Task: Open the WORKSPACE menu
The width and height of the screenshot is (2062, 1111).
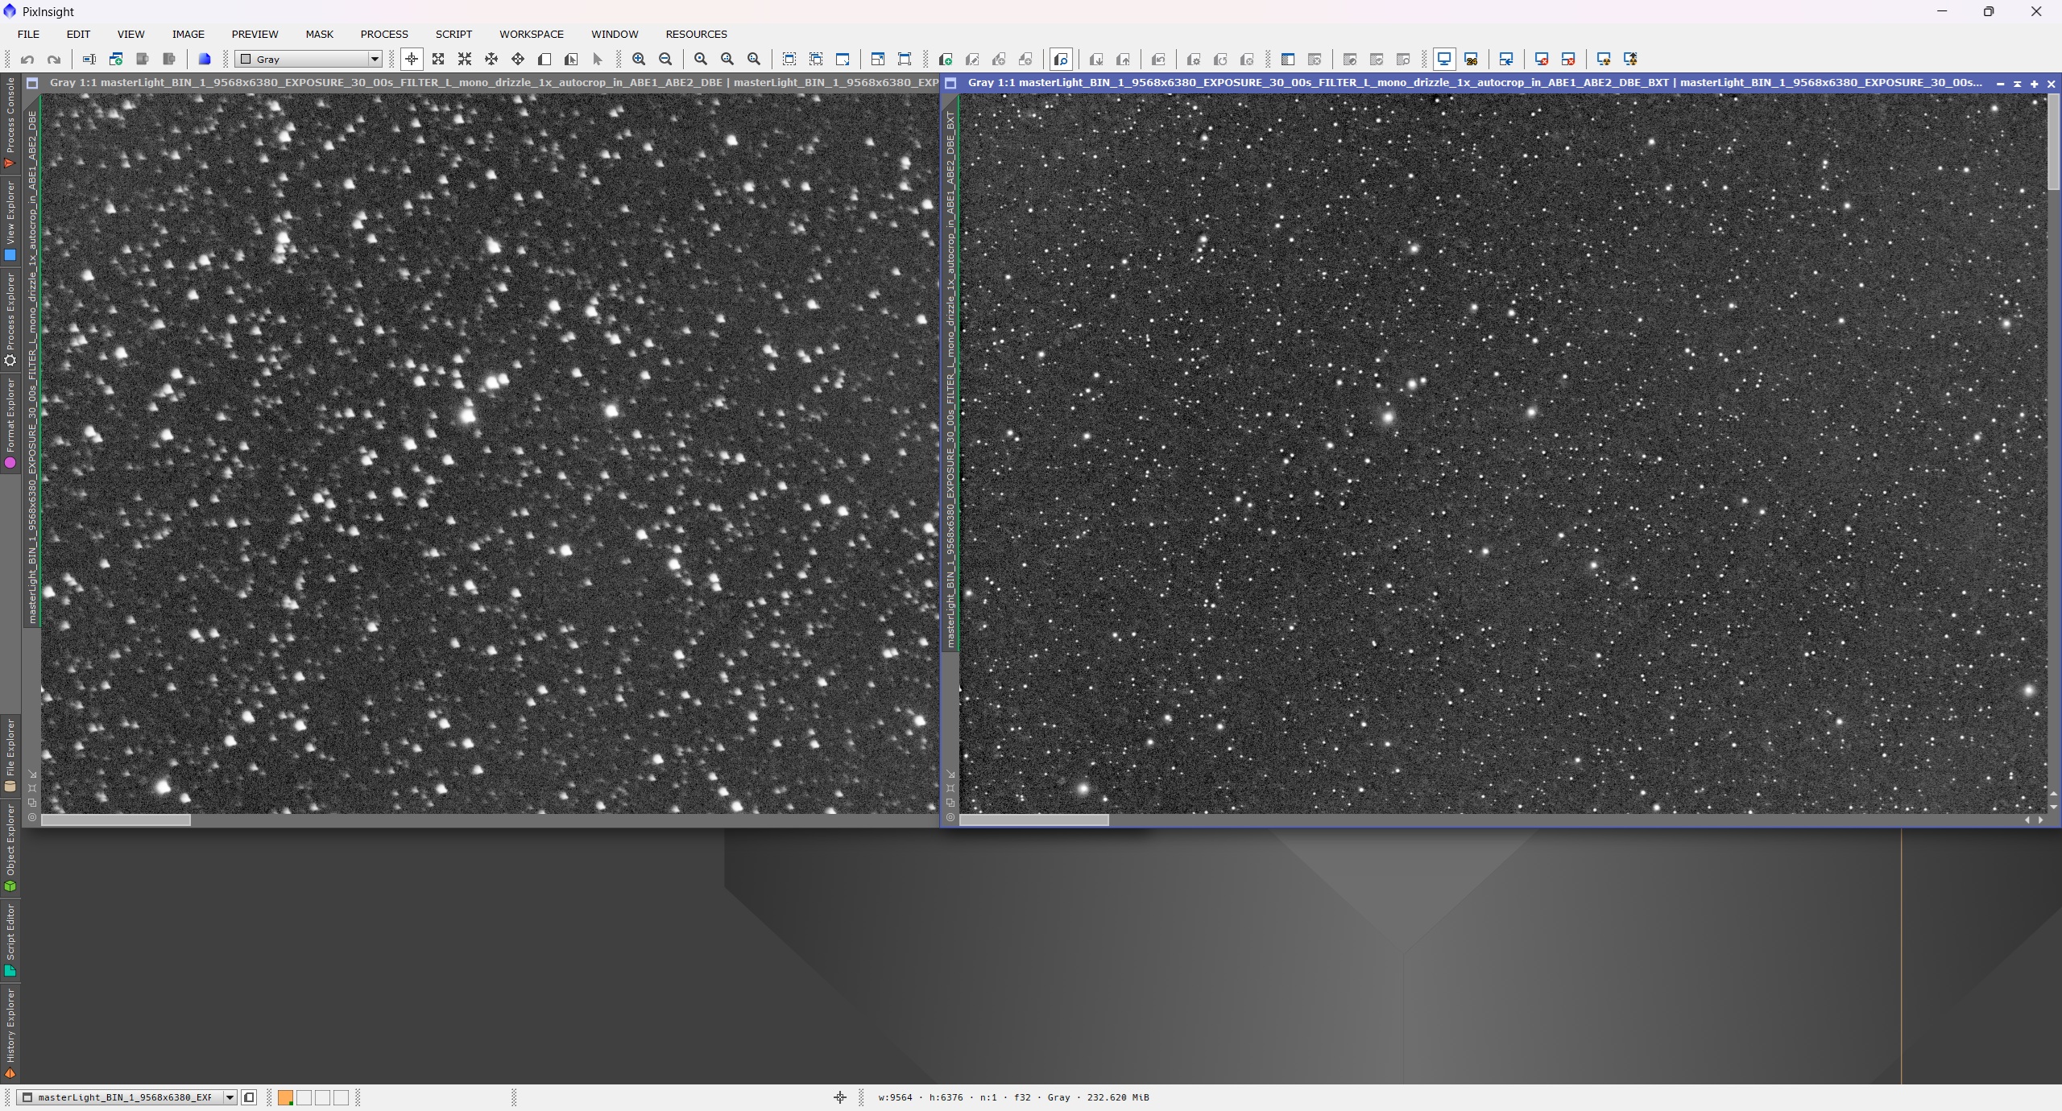Action: point(532,34)
